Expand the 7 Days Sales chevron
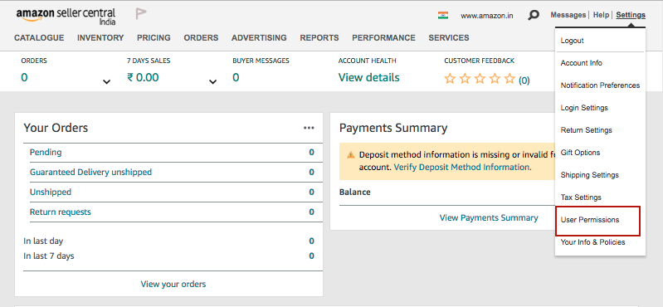Screen dimensions: 663x307 point(212,81)
